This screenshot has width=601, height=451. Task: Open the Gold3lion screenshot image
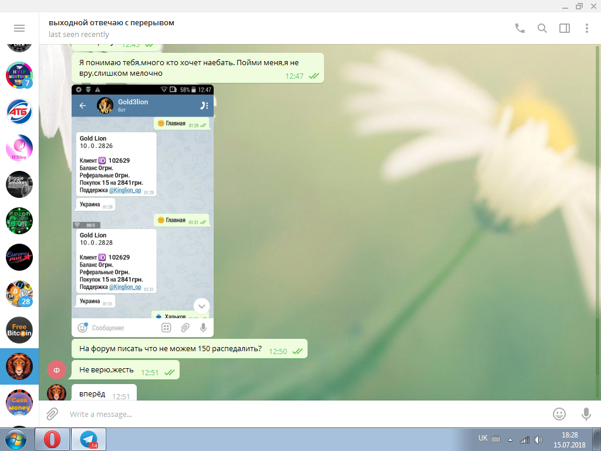tap(143, 211)
